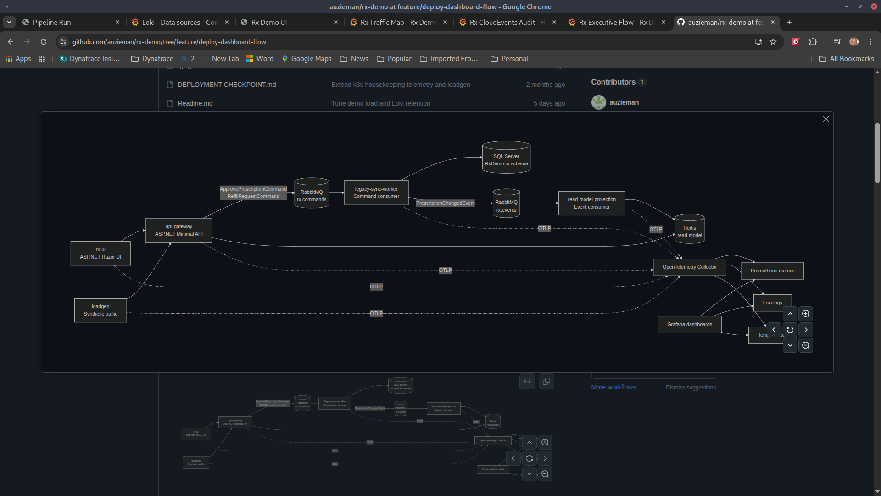The height and width of the screenshot is (496, 881).
Task: View site information for github.com
Action: point(63,42)
